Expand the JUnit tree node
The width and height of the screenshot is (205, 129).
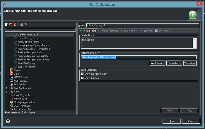click(x=7, y=92)
